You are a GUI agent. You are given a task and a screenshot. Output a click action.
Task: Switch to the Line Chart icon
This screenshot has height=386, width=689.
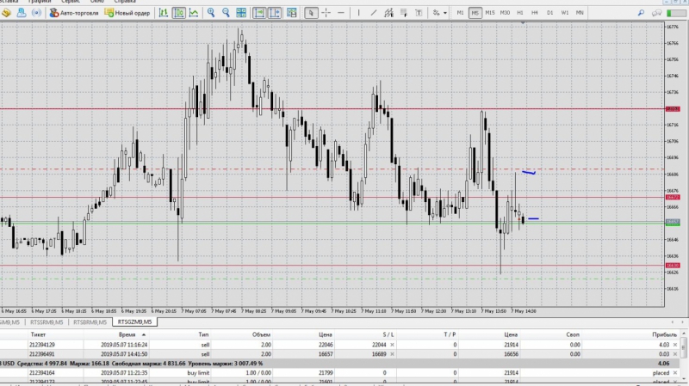point(194,13)
